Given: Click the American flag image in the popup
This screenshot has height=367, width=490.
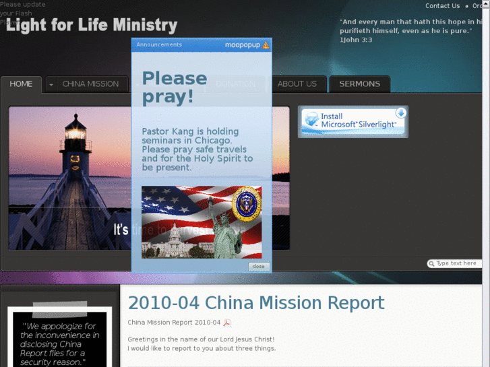Looking at the screenshot, I should coord(202,222).
